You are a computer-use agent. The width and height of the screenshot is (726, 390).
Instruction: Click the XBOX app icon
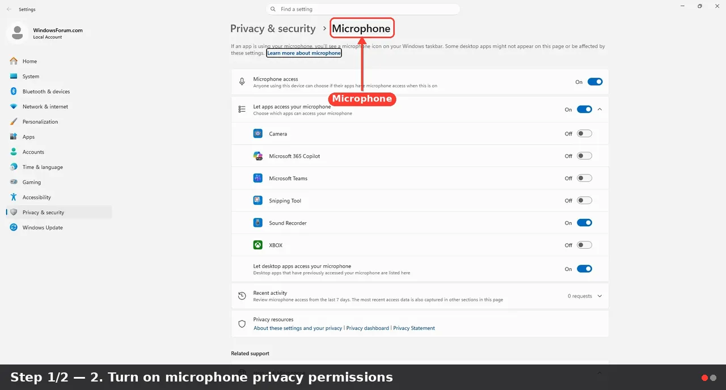click(258, 245)
